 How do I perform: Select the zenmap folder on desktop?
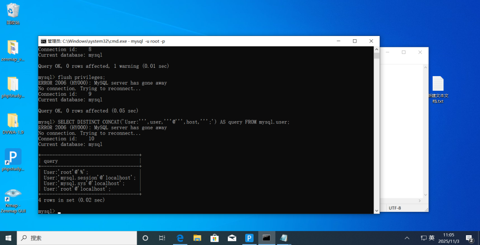[x=13, y=48]
